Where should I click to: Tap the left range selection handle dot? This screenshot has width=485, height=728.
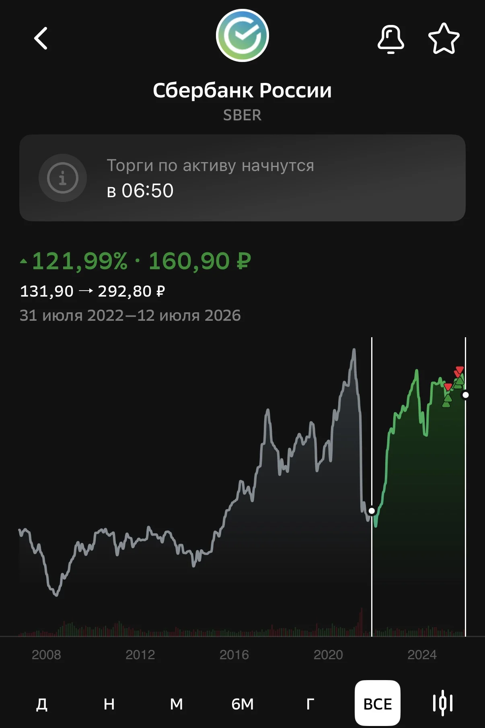pyautogui.click(x=372, y=511)
